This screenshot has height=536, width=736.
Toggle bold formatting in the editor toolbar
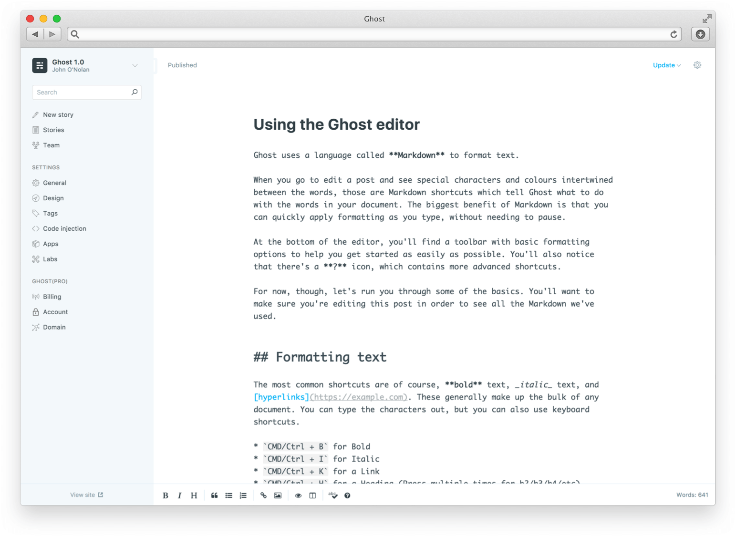(x=165, y=495)
